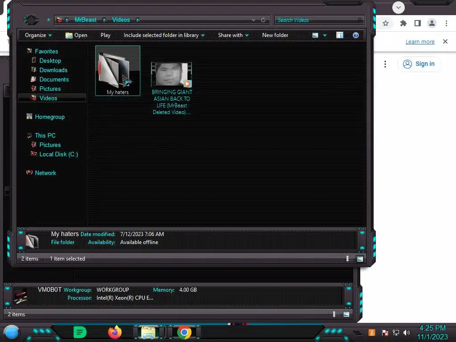Click the Sign in button in Chrome
This screenshot has width=456, height=342.
click(x=419, y=64)
